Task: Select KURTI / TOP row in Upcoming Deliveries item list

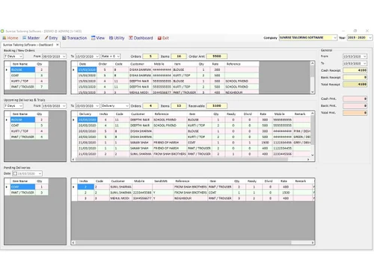Action: (26, 131)
